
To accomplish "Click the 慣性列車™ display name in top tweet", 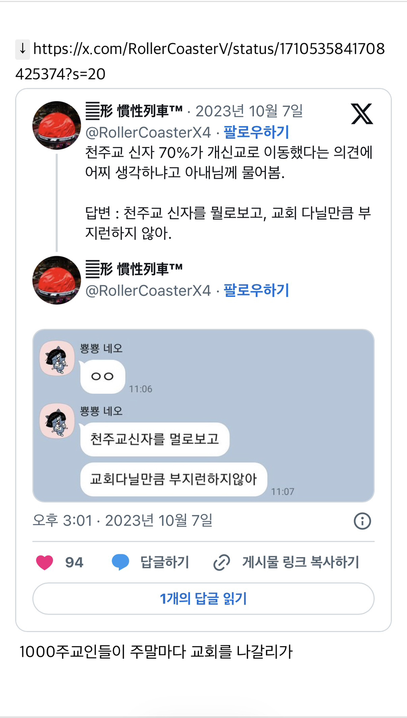I will coord(134,111).
